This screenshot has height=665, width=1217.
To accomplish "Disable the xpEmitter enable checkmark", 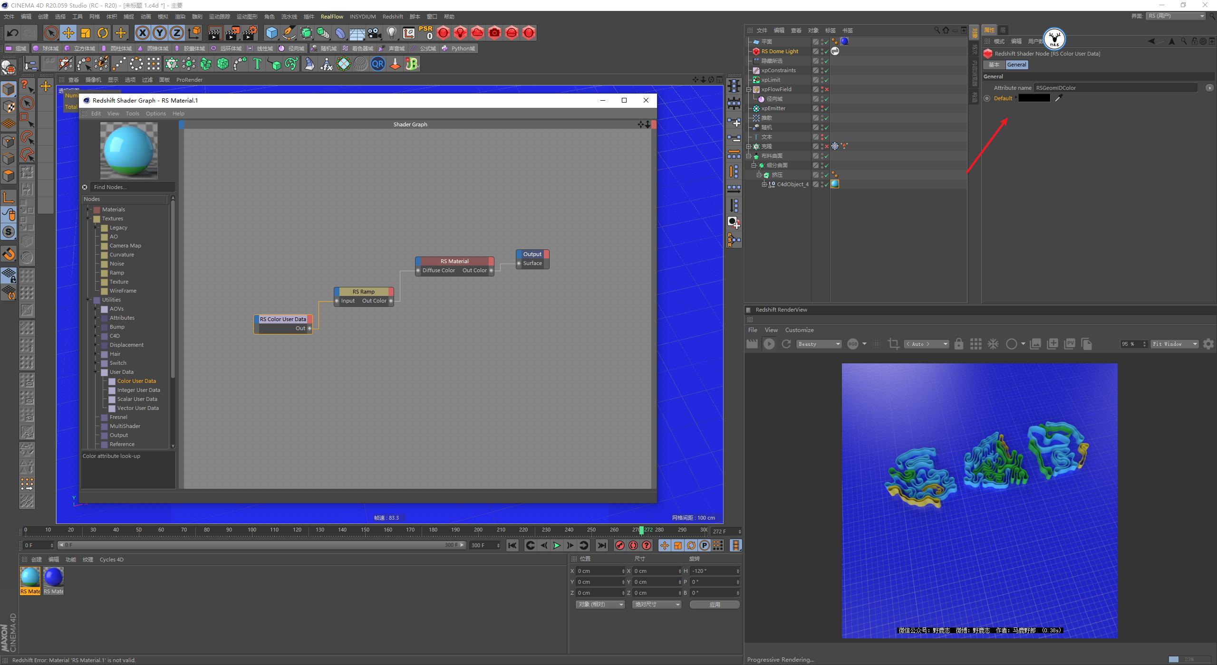I will [x=826, y=108].
